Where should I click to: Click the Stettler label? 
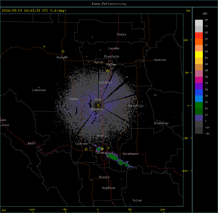tap(160, 60)
